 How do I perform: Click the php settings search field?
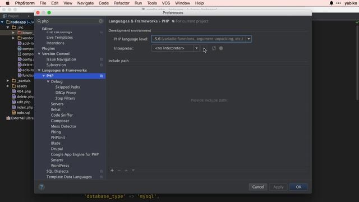tap(70, 21)
